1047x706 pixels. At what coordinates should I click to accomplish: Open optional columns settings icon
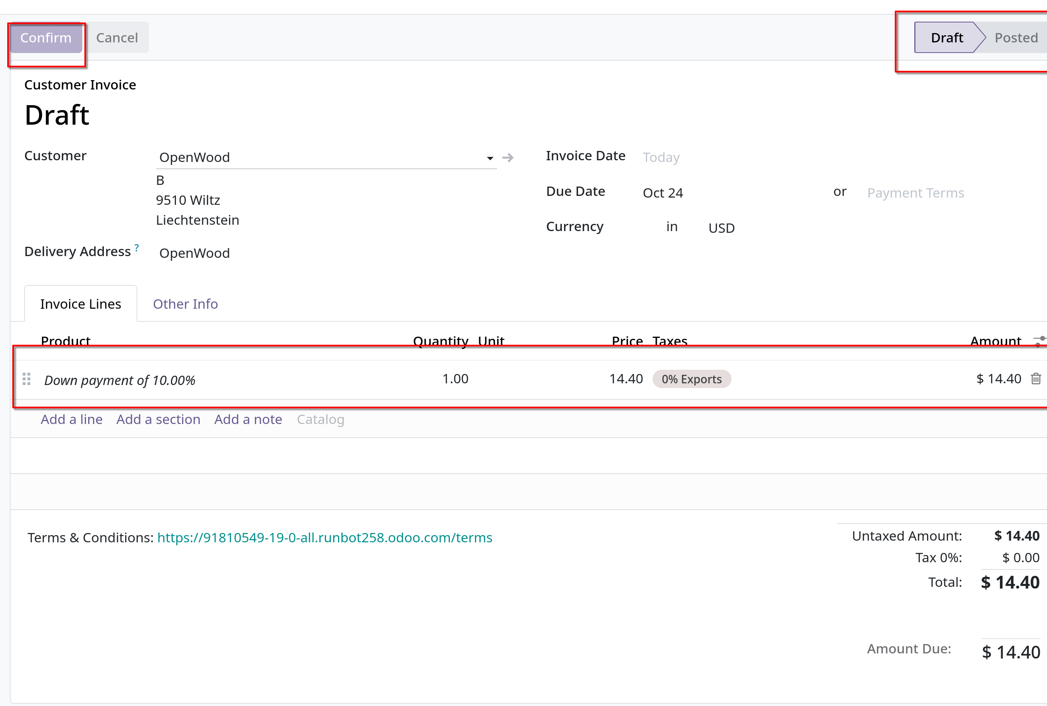click(x=1039, y=341)
